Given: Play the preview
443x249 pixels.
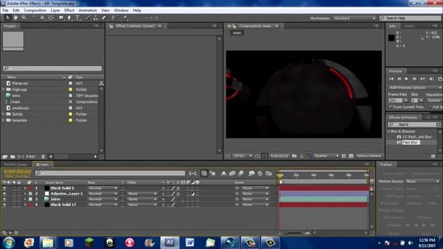Looking at the screenshot, I should click(x=406, y=79).
